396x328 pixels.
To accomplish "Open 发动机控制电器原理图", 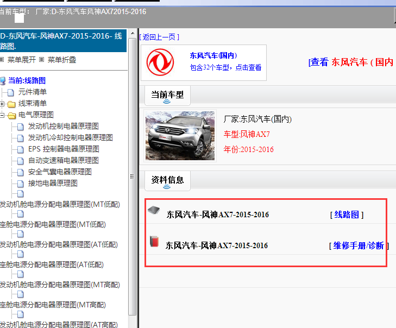I will coord(64,126).
